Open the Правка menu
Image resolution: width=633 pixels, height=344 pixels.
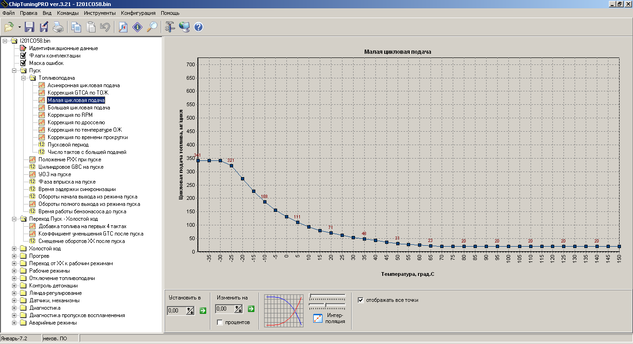[28, 13]
